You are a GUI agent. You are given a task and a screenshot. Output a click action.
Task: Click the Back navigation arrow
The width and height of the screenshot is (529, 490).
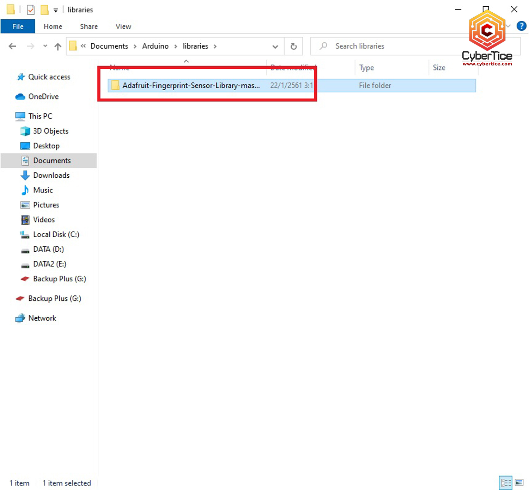tap(12, 46)
